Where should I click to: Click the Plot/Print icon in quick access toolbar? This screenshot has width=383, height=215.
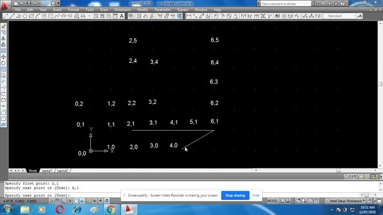click(x=53, y=4)
